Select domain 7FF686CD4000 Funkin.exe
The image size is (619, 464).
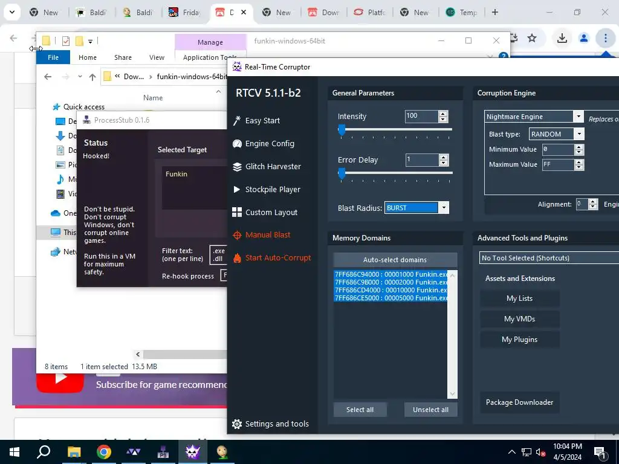pos(391,290)
